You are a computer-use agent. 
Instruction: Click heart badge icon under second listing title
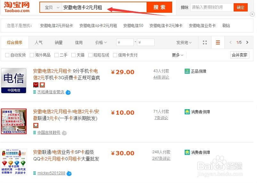36,126
